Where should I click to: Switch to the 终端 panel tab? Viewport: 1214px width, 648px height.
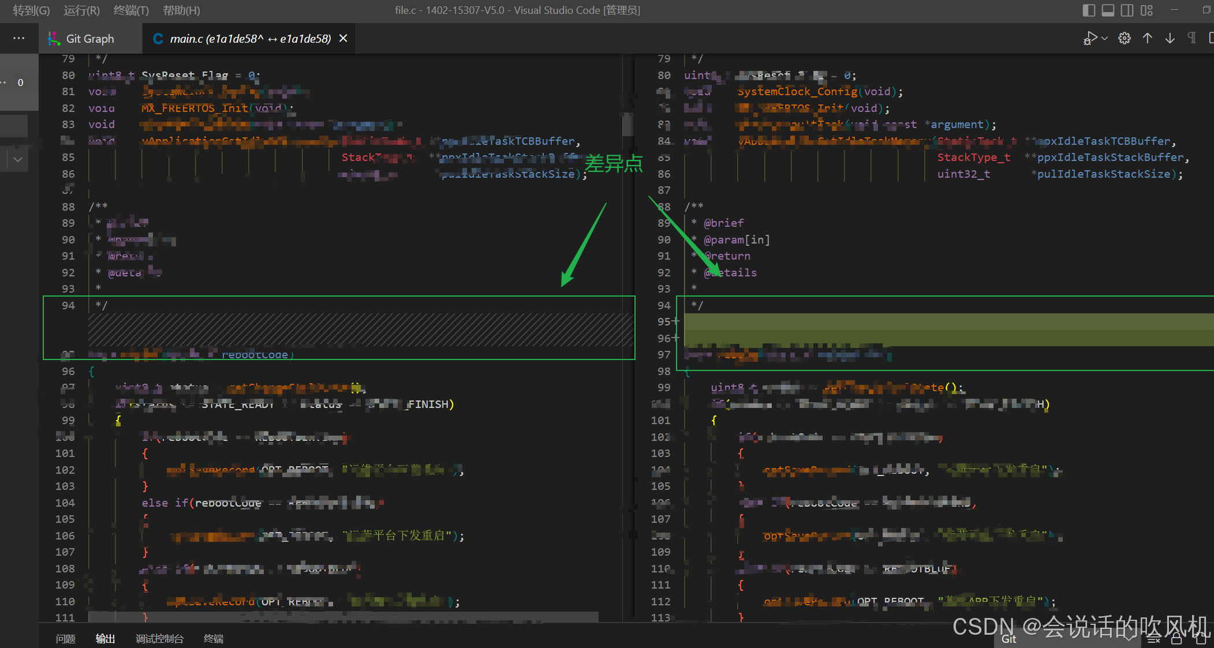tap(214, 639)
